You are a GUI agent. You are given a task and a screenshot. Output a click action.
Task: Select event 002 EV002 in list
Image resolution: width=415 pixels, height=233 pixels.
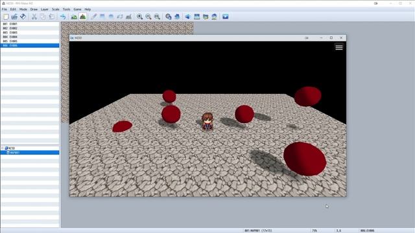point(30,28)
